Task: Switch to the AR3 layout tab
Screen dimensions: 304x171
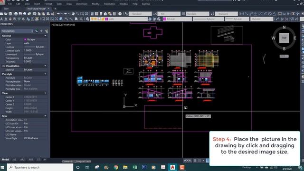Action: 30,160
